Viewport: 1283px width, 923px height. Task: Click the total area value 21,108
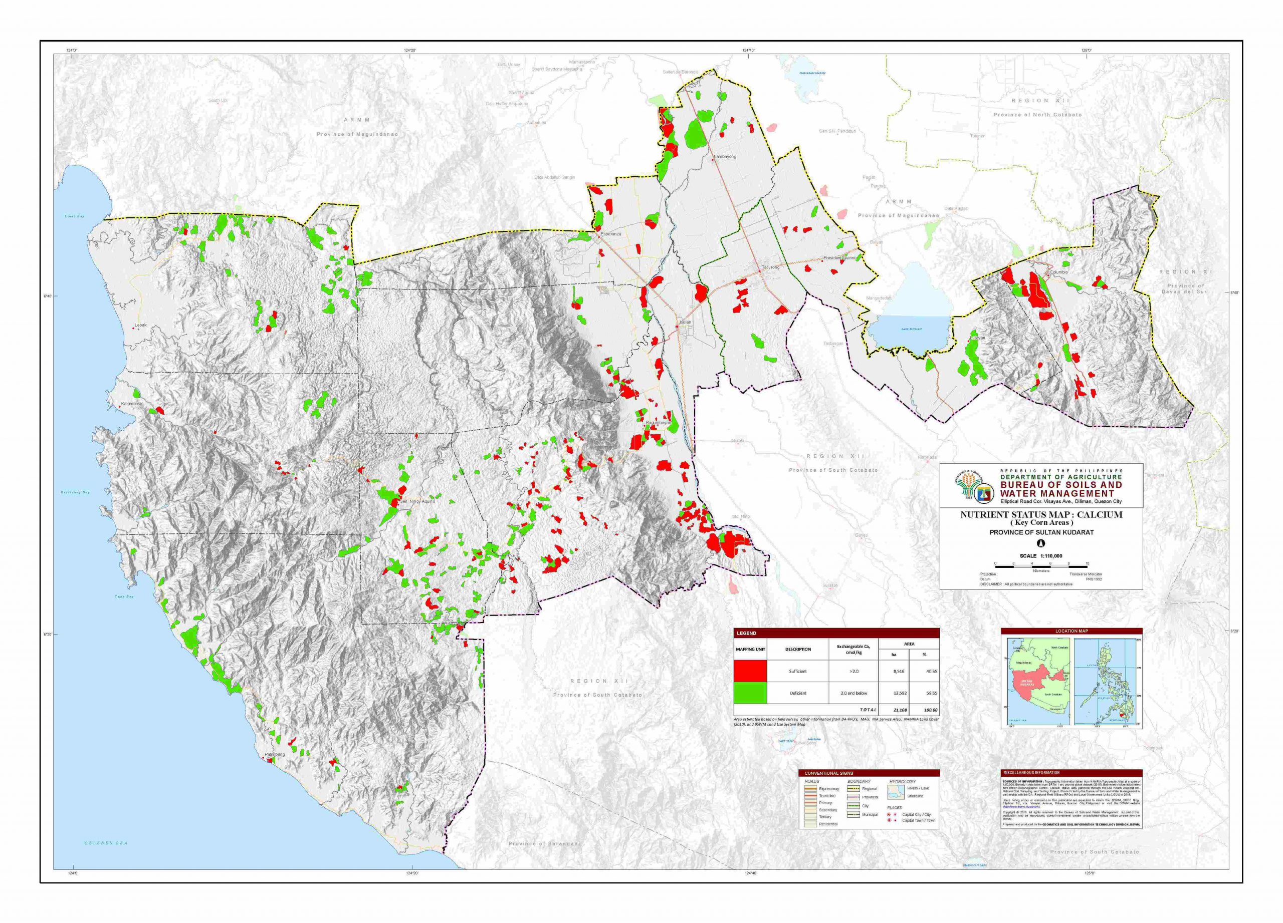pos(900,711)
